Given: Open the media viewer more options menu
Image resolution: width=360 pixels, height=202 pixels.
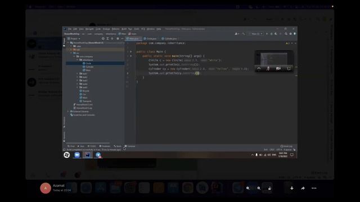Looking at the screenshot, I should click(314, 189).
